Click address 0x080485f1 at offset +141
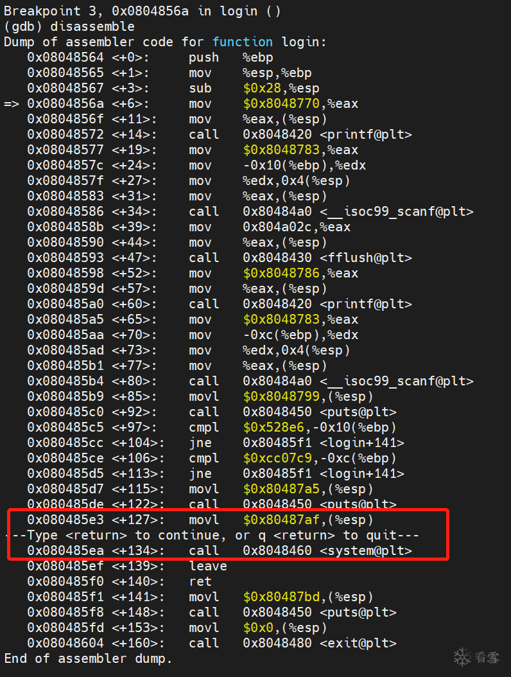 coord(65,597)
